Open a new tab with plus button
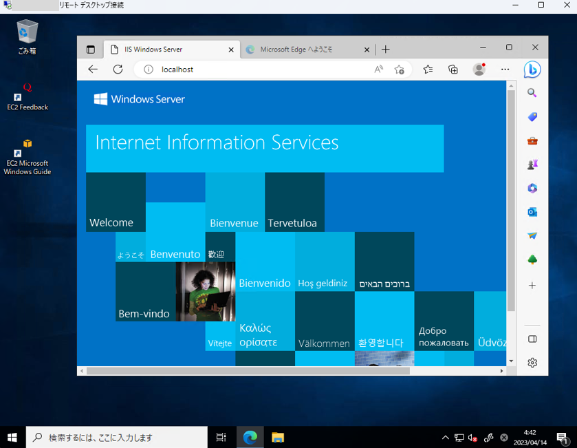Viewport: 577px width, 448px height. tap(385, 50)
